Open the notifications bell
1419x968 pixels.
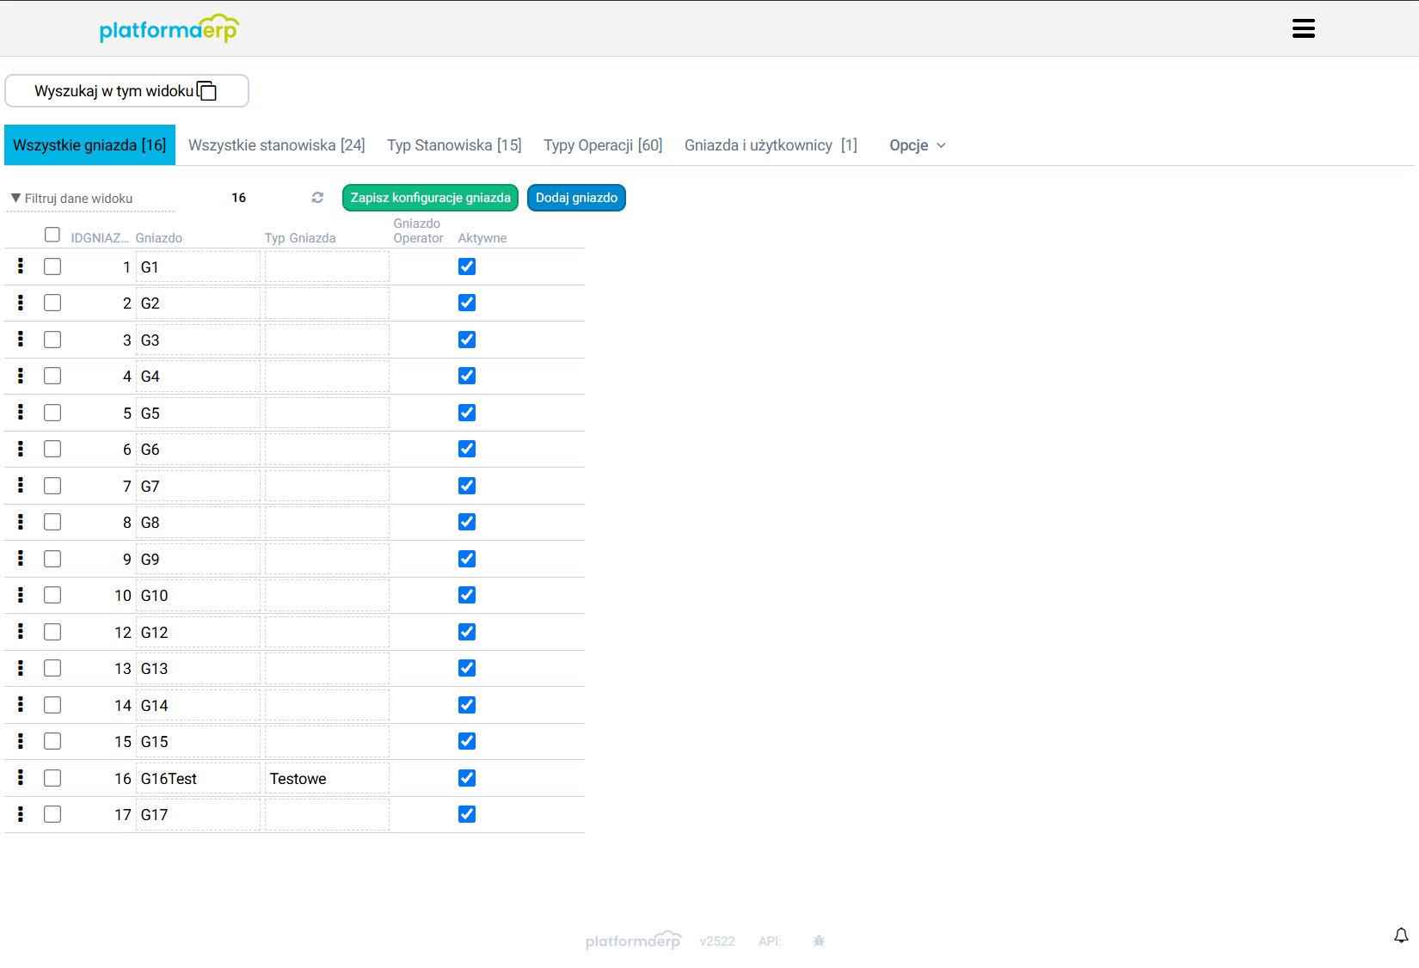tap(1401, 935)
